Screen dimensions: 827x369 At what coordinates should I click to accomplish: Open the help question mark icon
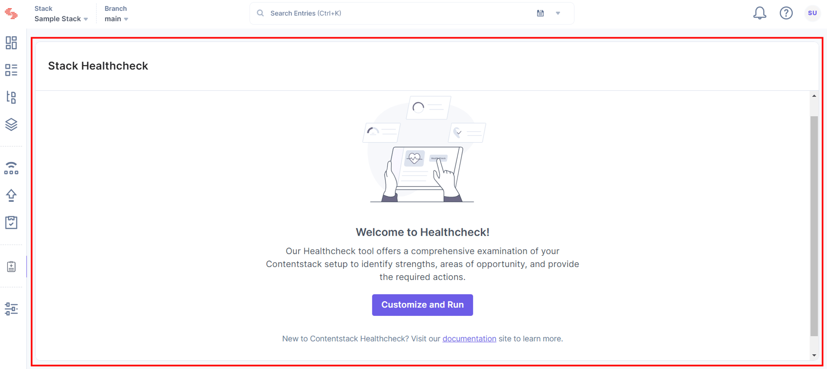(x=786, y=13)
